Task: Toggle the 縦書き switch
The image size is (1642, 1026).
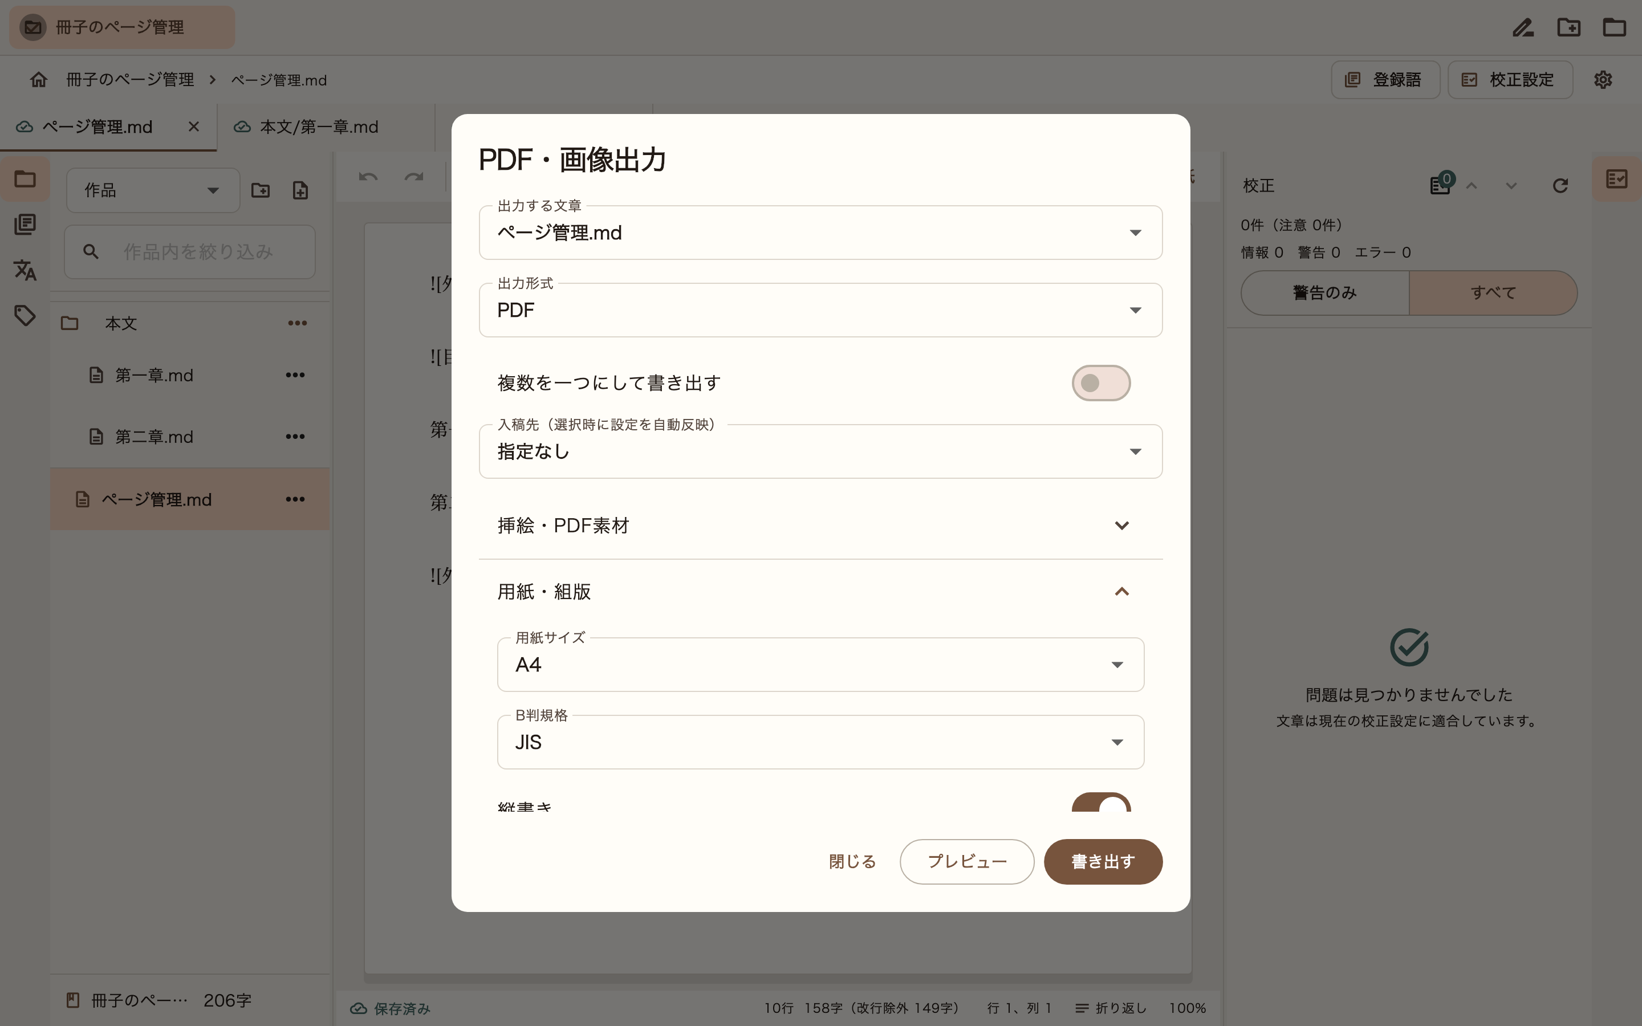Action: click(x=1100, y=803)
